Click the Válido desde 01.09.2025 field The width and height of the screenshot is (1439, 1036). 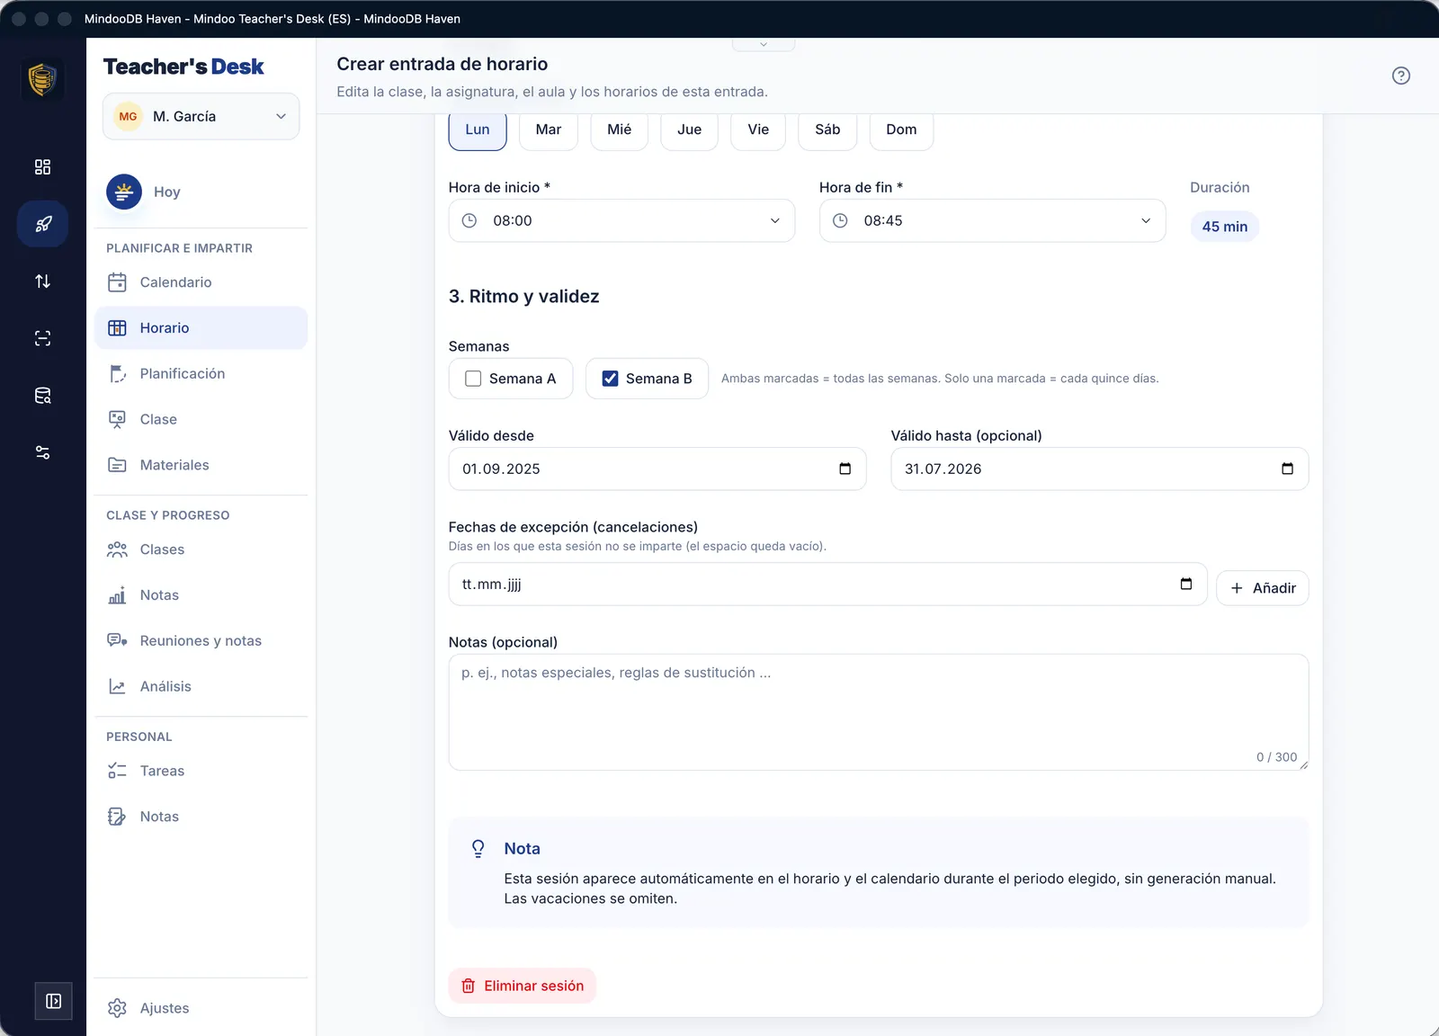tap(657, 469)
